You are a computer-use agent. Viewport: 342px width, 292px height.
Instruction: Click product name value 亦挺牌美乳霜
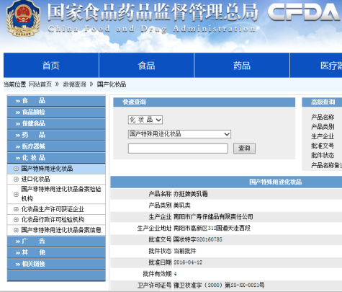(191, 194)
